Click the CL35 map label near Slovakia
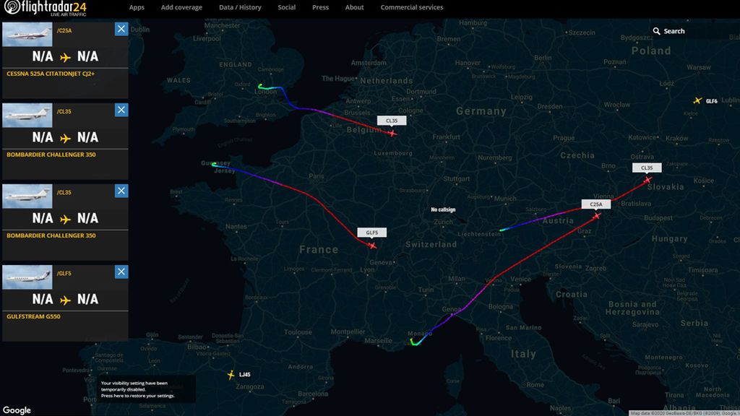Viewport: 740px width, 416px height. point(647,168)
